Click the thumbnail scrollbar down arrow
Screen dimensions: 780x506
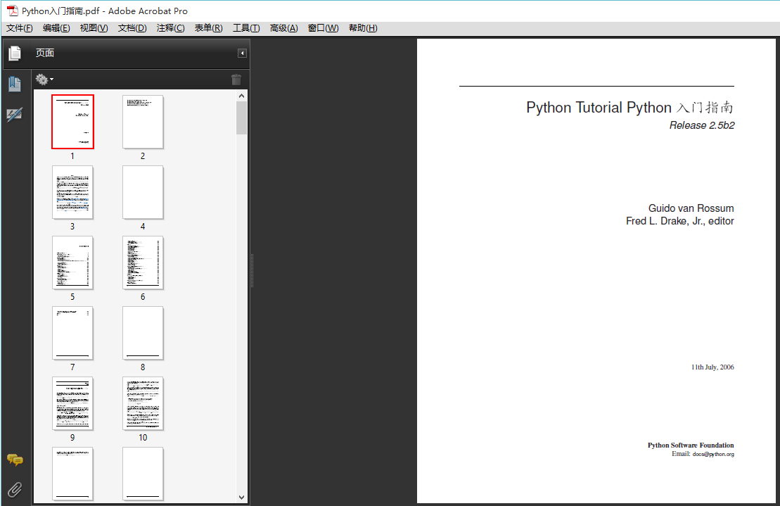click(242, 497)
